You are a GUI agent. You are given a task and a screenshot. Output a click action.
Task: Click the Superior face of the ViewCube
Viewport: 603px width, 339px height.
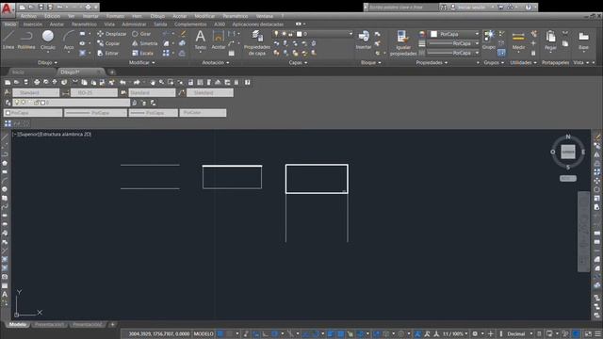tap(567, 152)
